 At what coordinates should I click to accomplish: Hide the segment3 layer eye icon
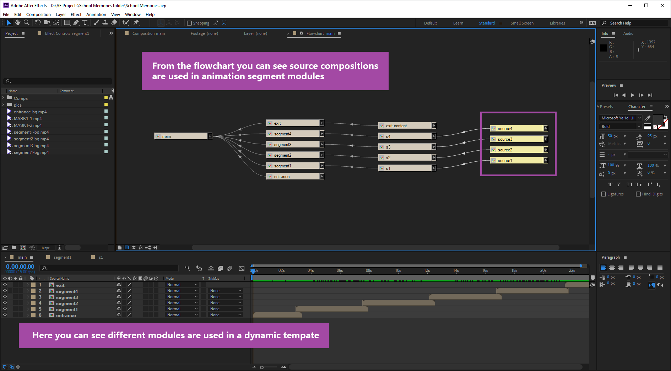coord(5,297)
